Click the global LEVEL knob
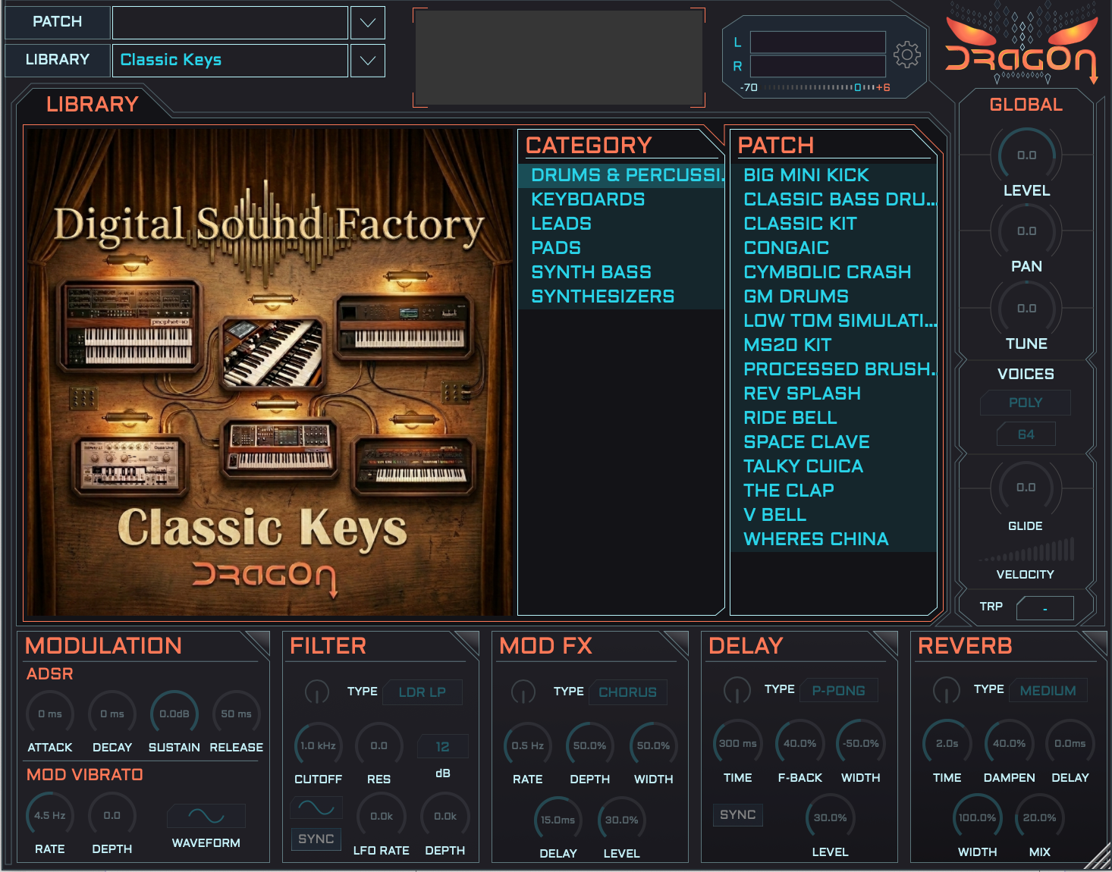 point(1026,155)
